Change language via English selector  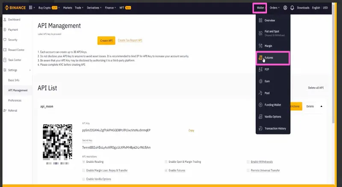316,8
